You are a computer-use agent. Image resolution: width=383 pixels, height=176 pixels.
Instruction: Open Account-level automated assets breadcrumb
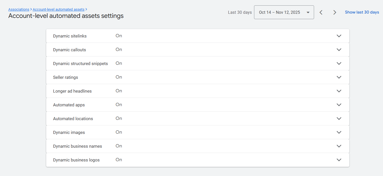coord(58,9)
